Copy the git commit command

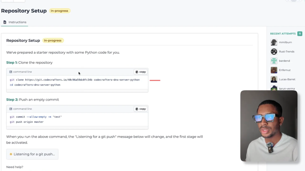140,109
